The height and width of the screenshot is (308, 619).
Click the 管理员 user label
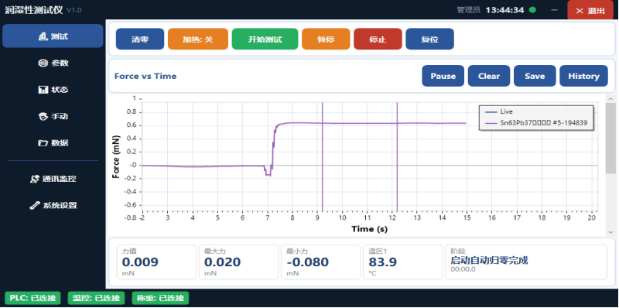coord(469,10)
